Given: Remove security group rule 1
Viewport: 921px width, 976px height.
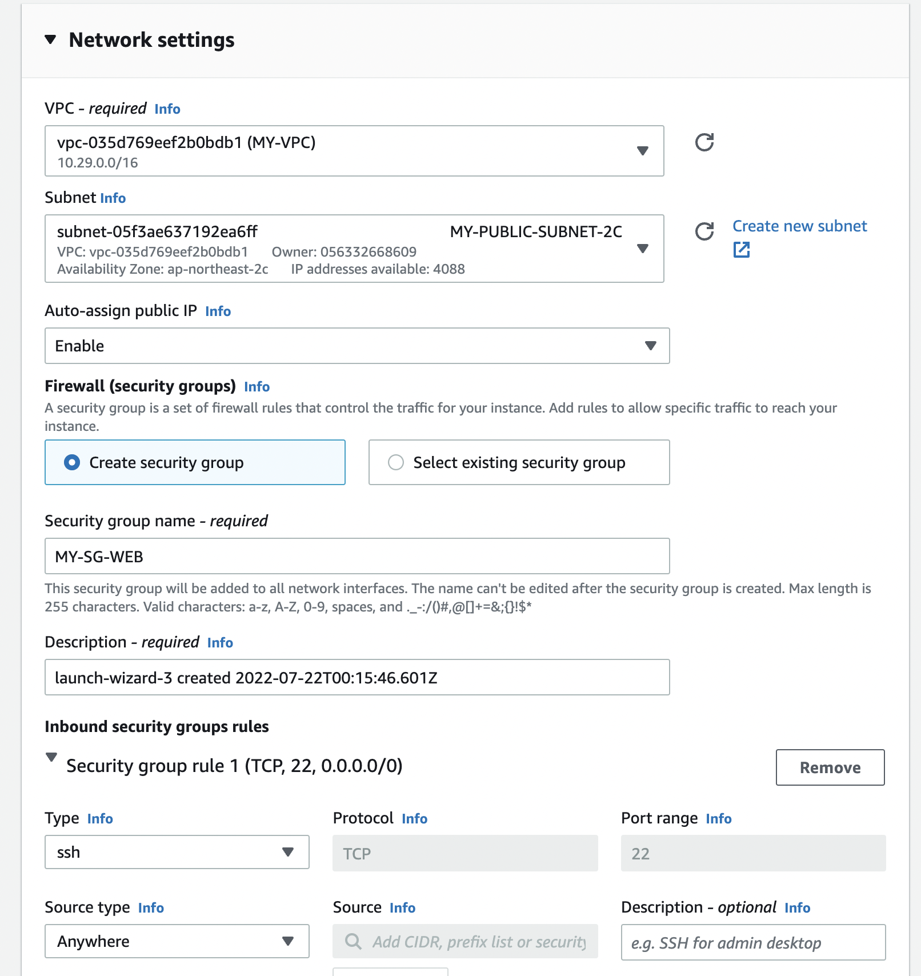Looking at the screenshot, I should [830, 767].
